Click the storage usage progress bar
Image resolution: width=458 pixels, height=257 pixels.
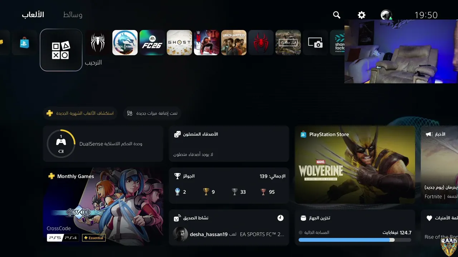tap(355, 240)
